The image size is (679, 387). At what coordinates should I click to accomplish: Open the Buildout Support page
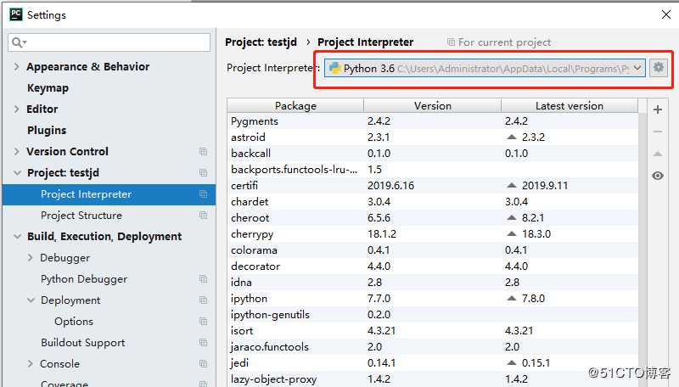point(82,343)
